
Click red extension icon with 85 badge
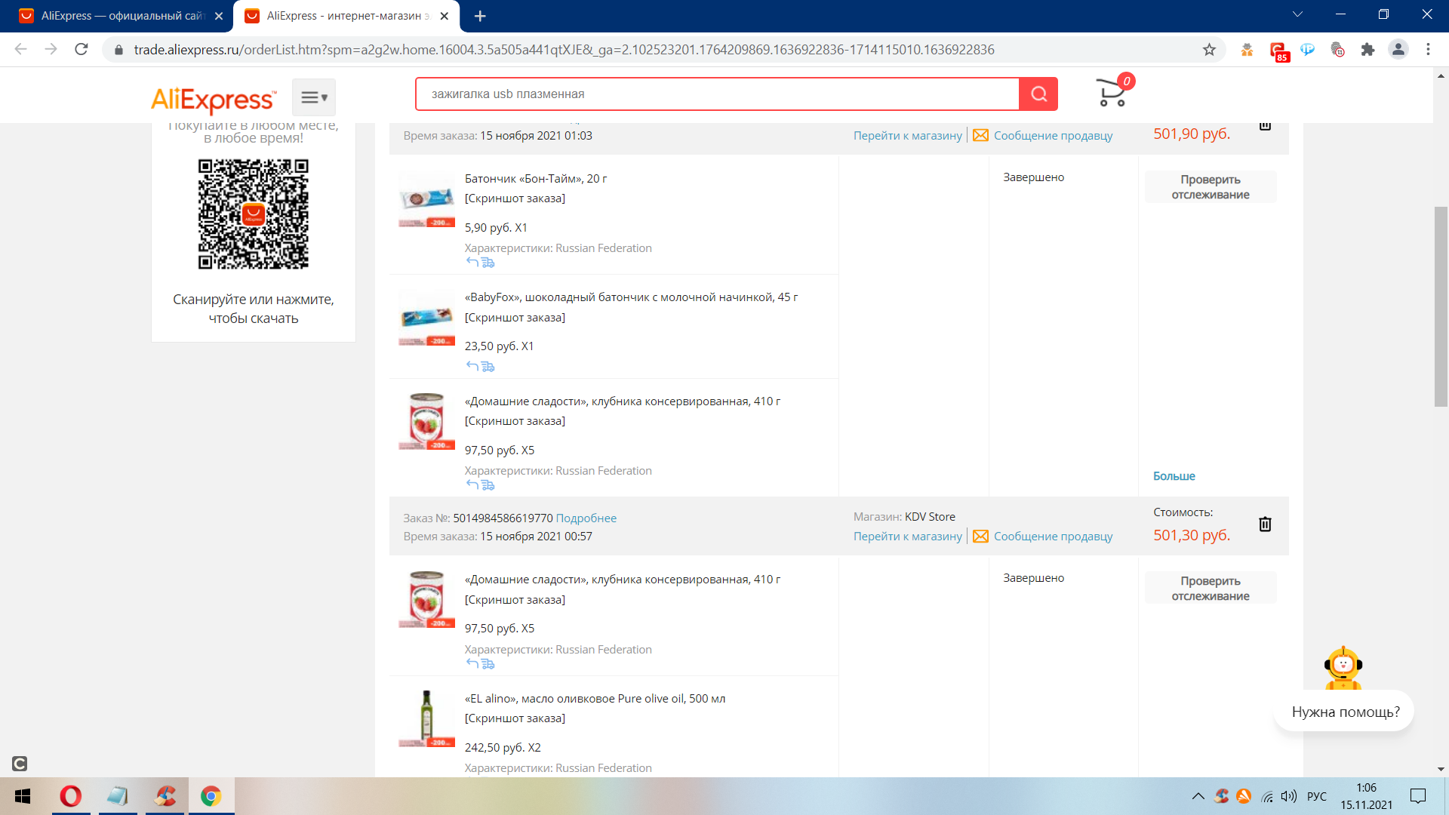click(x=1278, y=51)
